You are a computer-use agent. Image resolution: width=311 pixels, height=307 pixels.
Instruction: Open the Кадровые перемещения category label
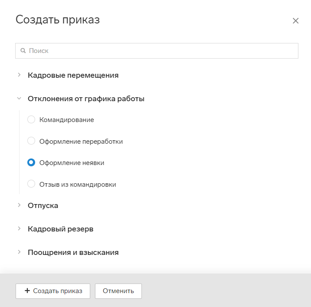[x=73, y=75]
